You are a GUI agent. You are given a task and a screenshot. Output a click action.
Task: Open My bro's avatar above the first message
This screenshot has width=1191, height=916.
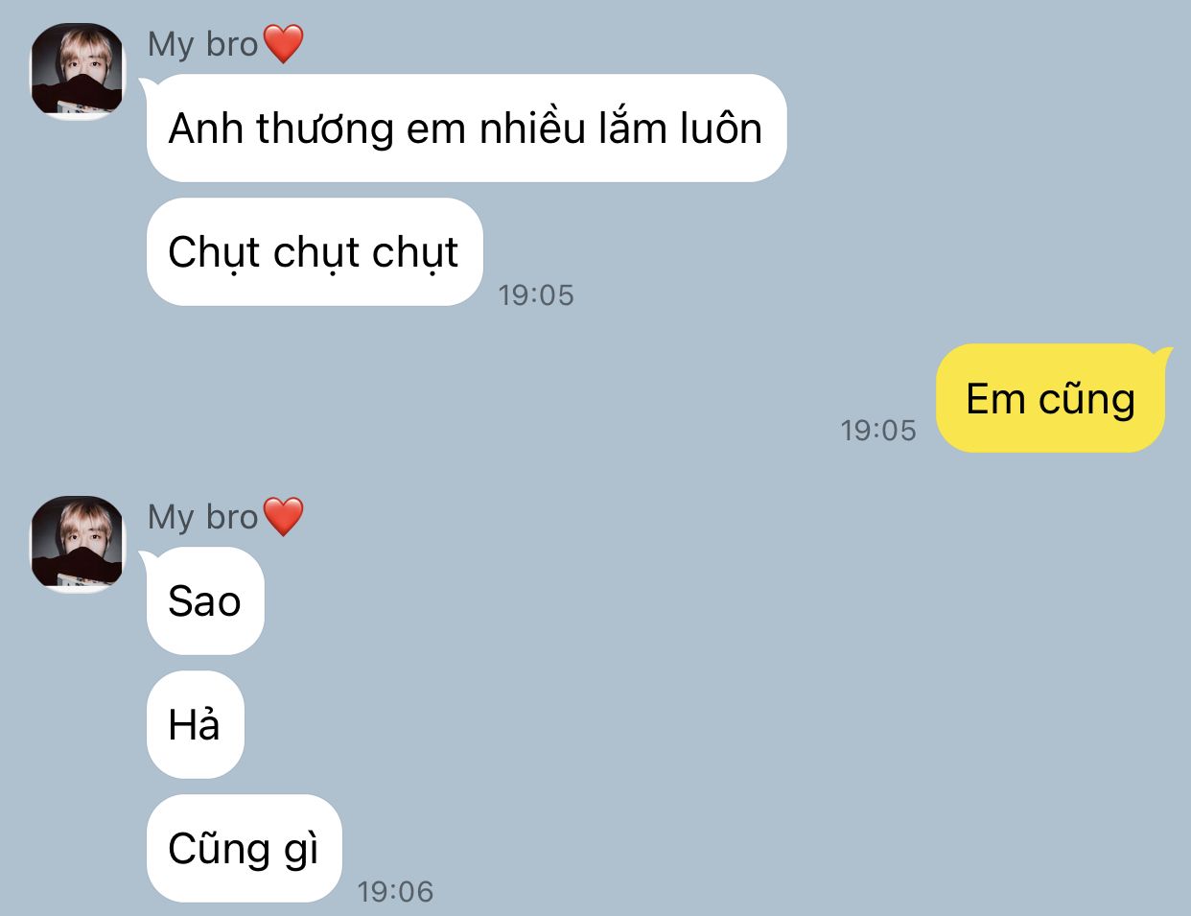point(78,71)
